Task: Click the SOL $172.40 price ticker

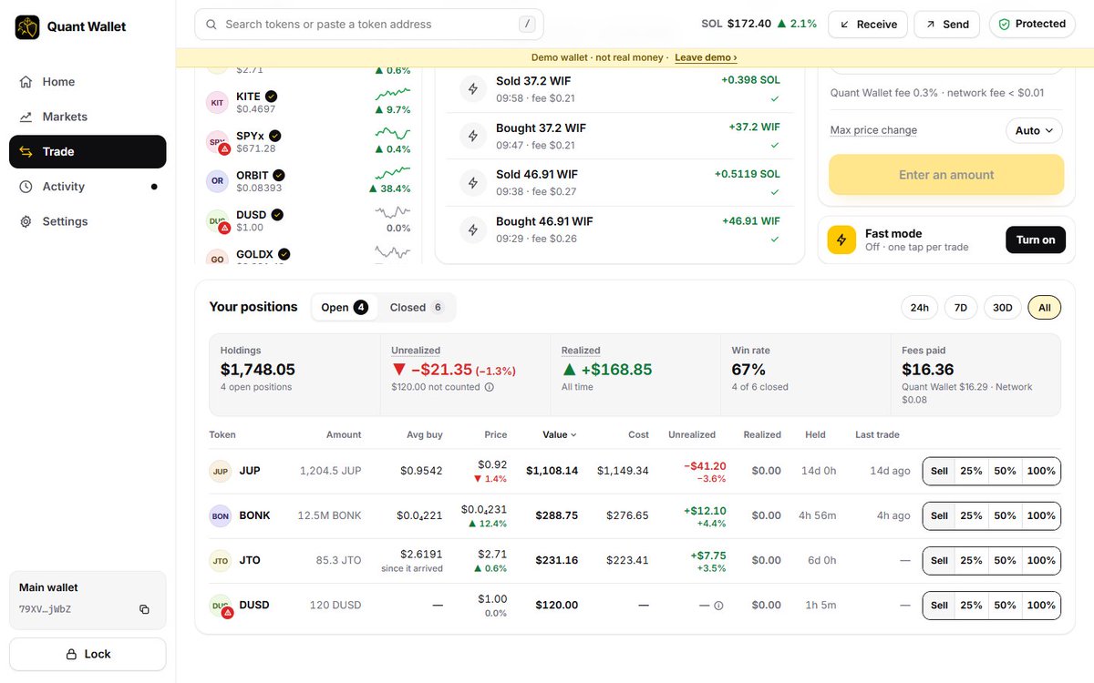Action: (759, 25)
